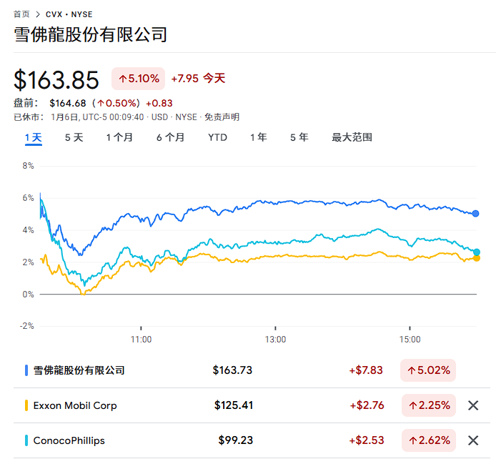Click the cyan ConocoPhillips color marker
The width and height of the screenshot is (496, 459).
click(26, 440)
